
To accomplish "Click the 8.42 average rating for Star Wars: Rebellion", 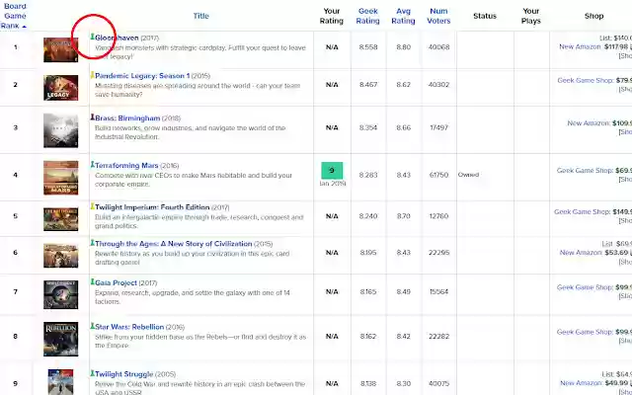I will click(x=403, y=336).
